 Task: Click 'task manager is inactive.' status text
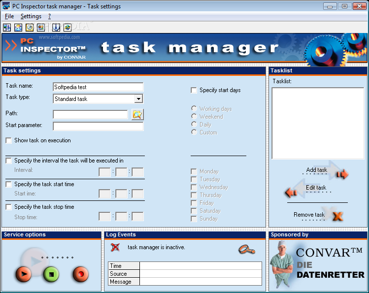[x=156, y=247]
